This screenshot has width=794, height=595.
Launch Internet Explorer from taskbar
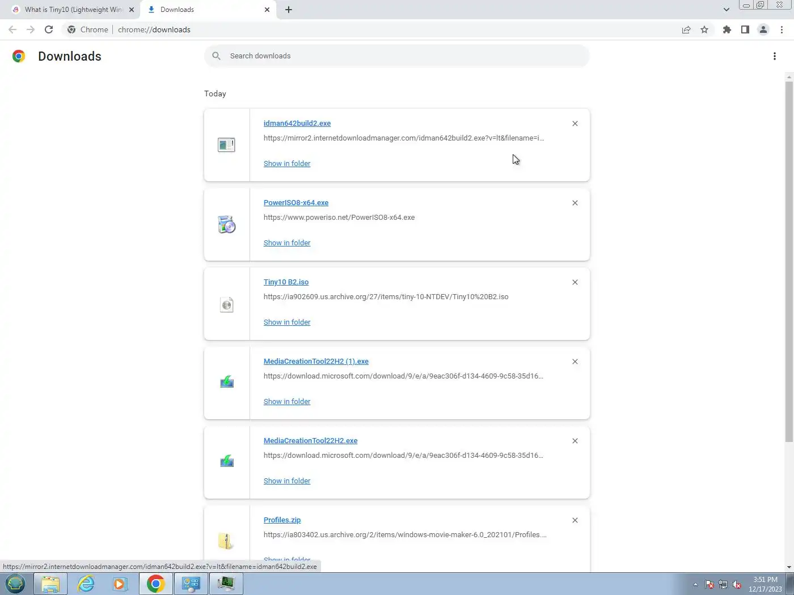click(86, 584)
